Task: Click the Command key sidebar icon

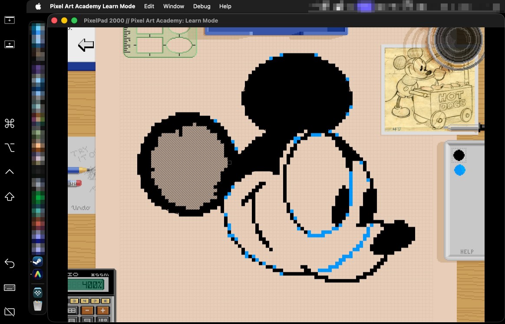Action: coord(10,123)
